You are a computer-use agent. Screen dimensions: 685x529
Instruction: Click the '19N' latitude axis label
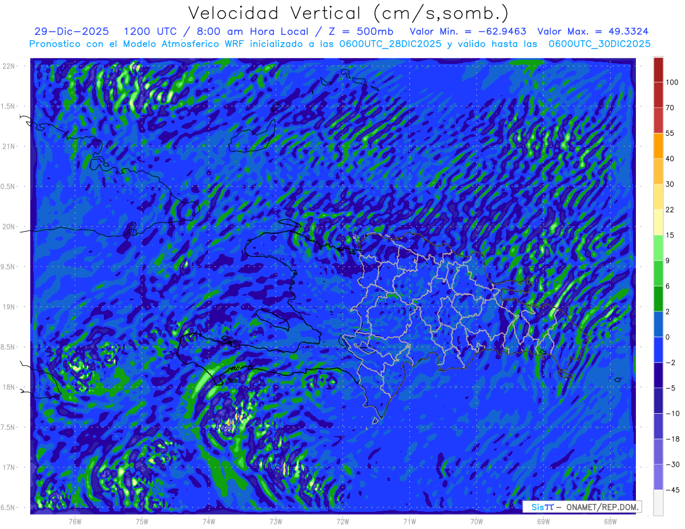click(x=10, y=306)
